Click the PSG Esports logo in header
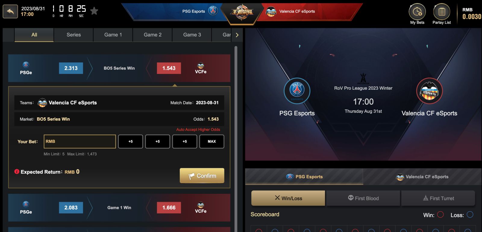 click(x=213, y=11)
